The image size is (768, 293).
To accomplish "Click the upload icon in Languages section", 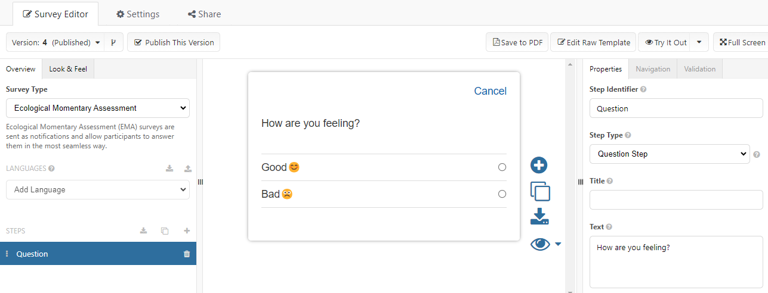I will (188, 169).
